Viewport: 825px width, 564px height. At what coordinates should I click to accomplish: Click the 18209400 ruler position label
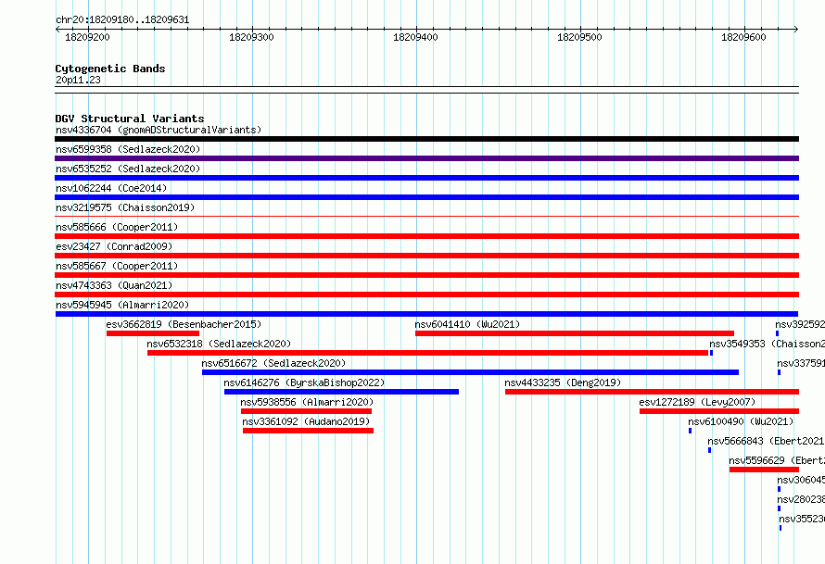point(415,37)
